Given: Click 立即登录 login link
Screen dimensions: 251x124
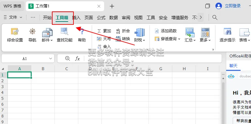Looking at the screenshot, I should 233,6.
